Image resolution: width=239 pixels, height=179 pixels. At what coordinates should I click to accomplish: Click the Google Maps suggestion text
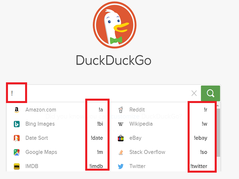(x=41, y=152)
